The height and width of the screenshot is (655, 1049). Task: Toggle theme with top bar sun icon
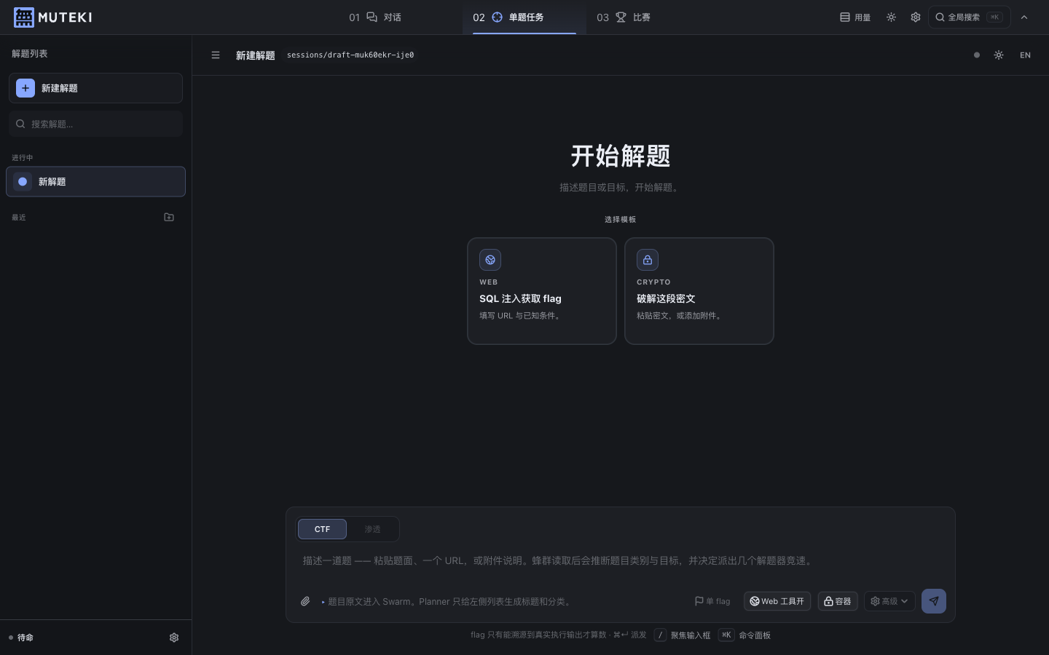pyautogui.click(x=891, y=17)
